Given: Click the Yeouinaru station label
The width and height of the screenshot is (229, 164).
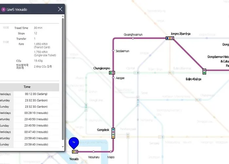Looking at the screenshot, I should pos(94,157).
